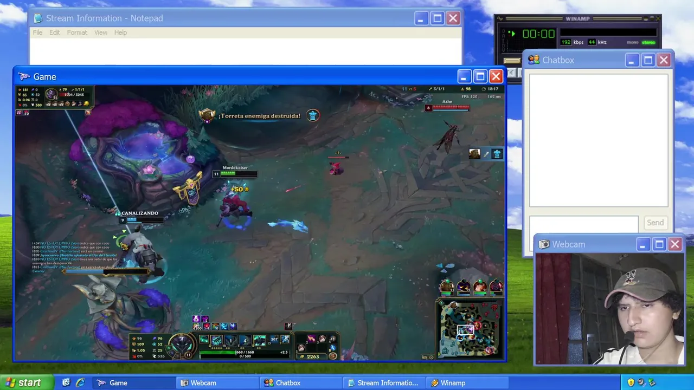This screenshot has height=390, width=694.
Task: Switch to the Winamp taskbar button
Action: point(467,383)
